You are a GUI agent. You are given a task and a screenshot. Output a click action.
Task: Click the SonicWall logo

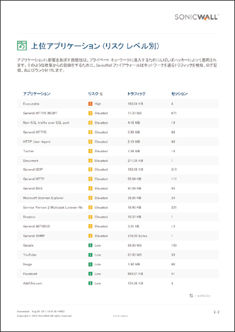[x=196, y=17]
